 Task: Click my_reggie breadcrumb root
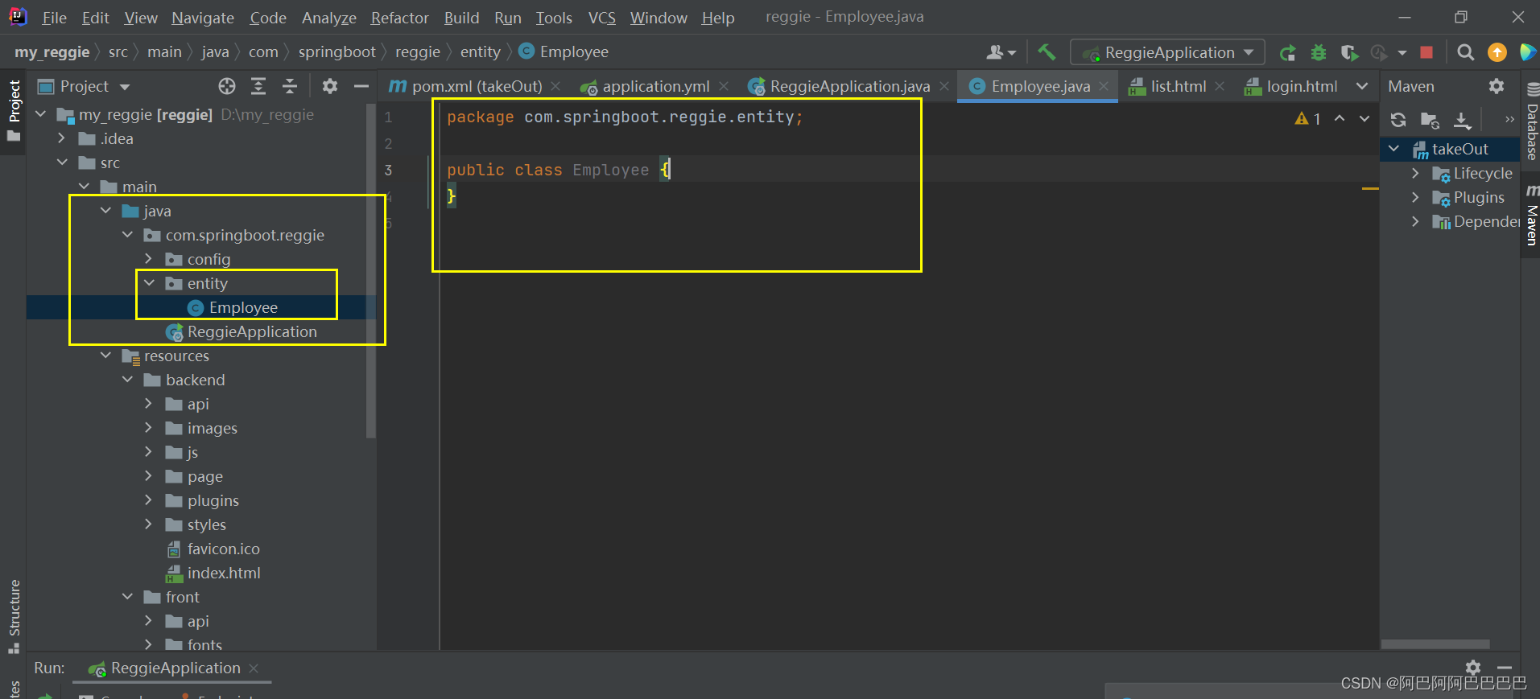click(x=52, y=52)
